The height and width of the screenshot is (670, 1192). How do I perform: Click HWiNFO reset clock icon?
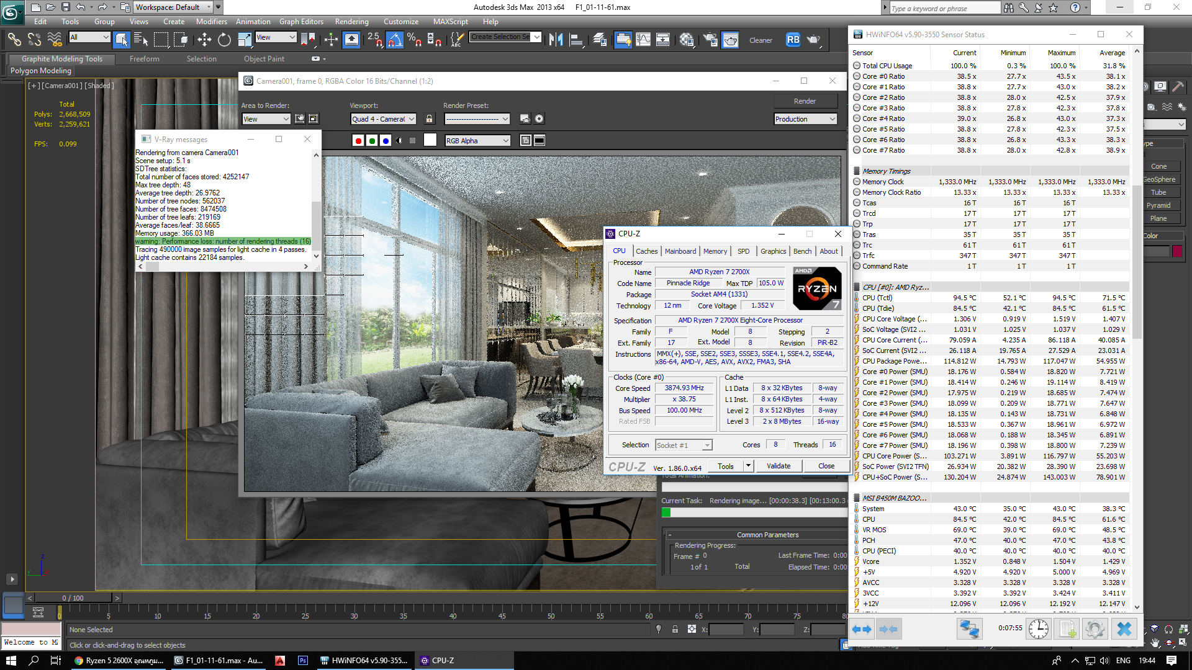[x=1038, y=629]
